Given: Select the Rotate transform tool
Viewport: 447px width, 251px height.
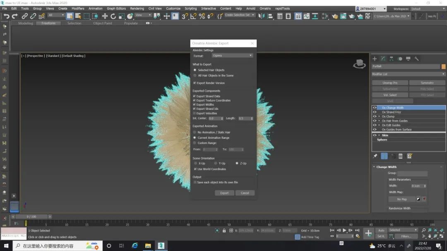Looking at the screenshot, I should 113,16.
